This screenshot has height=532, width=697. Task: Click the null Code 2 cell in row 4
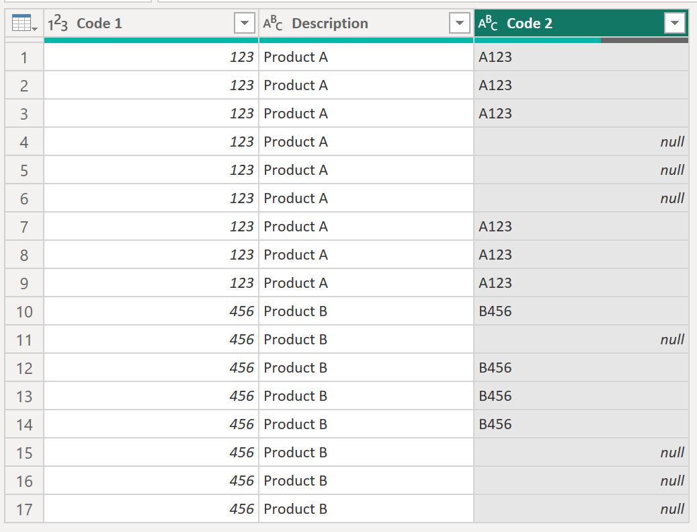[581, 142]
